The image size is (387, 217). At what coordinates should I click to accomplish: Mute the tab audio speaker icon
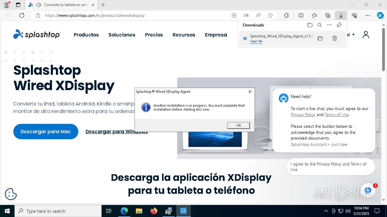pos(38,5)
